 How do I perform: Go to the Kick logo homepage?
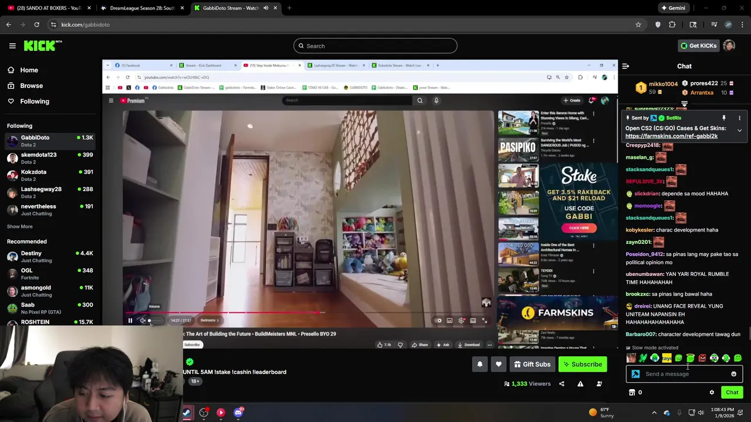click(43, 46)
